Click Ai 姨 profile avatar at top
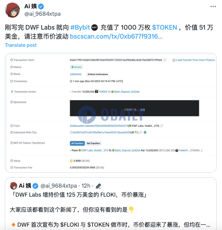222x230 pixels. click(12, 10)
